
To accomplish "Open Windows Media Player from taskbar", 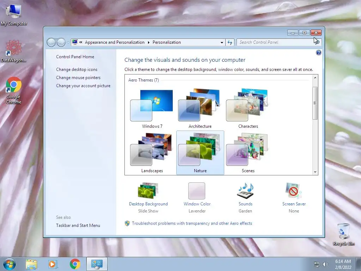I will point(53,264).
